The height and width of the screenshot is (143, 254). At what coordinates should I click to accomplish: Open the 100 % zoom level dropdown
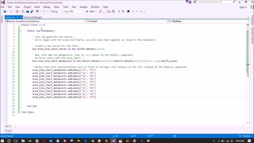click(10, 126)
